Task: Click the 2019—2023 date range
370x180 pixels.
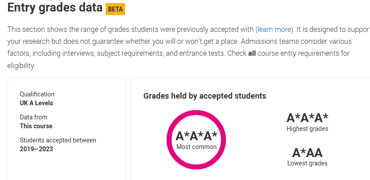Action: click(x=36, y=149)
